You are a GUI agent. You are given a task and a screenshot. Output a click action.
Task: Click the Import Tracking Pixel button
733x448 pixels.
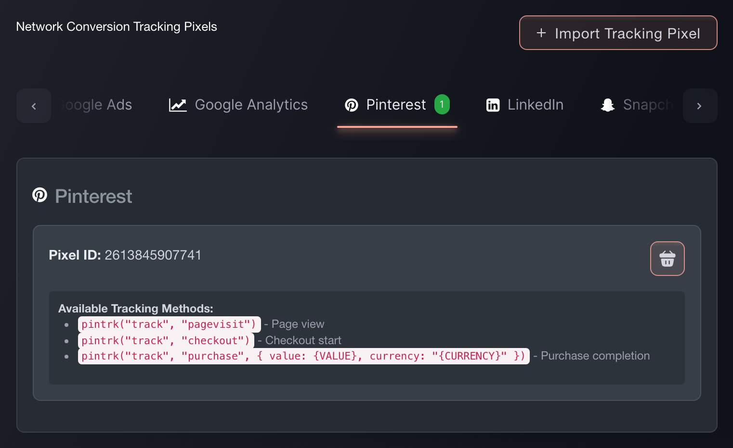(x=618, y=33)
